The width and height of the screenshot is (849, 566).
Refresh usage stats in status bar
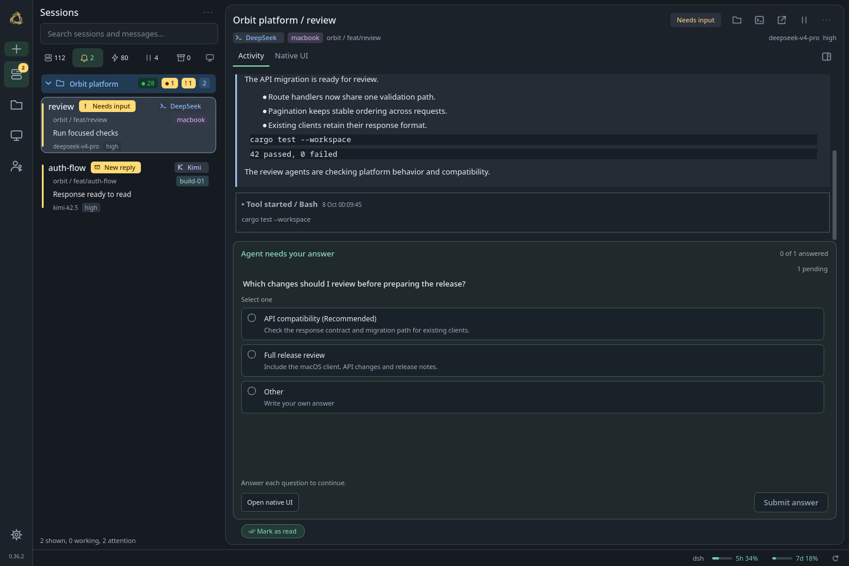pos(835,558)
